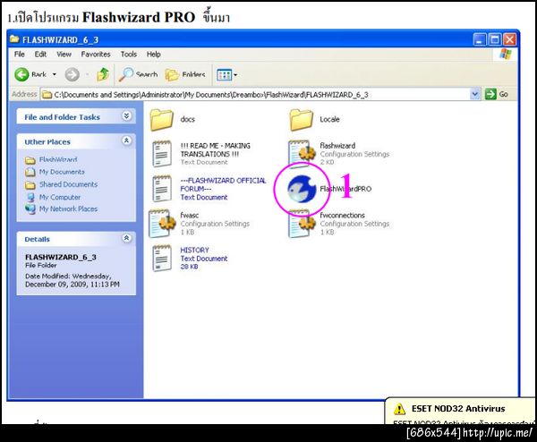Open the FlashWizardPRO application icon
The image size is (537, 442).
[302, 189]
